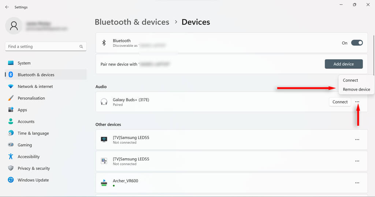Select the Accessibility figure icon
The height and width of the screenshot is (197, 375).
coord(11,156)
